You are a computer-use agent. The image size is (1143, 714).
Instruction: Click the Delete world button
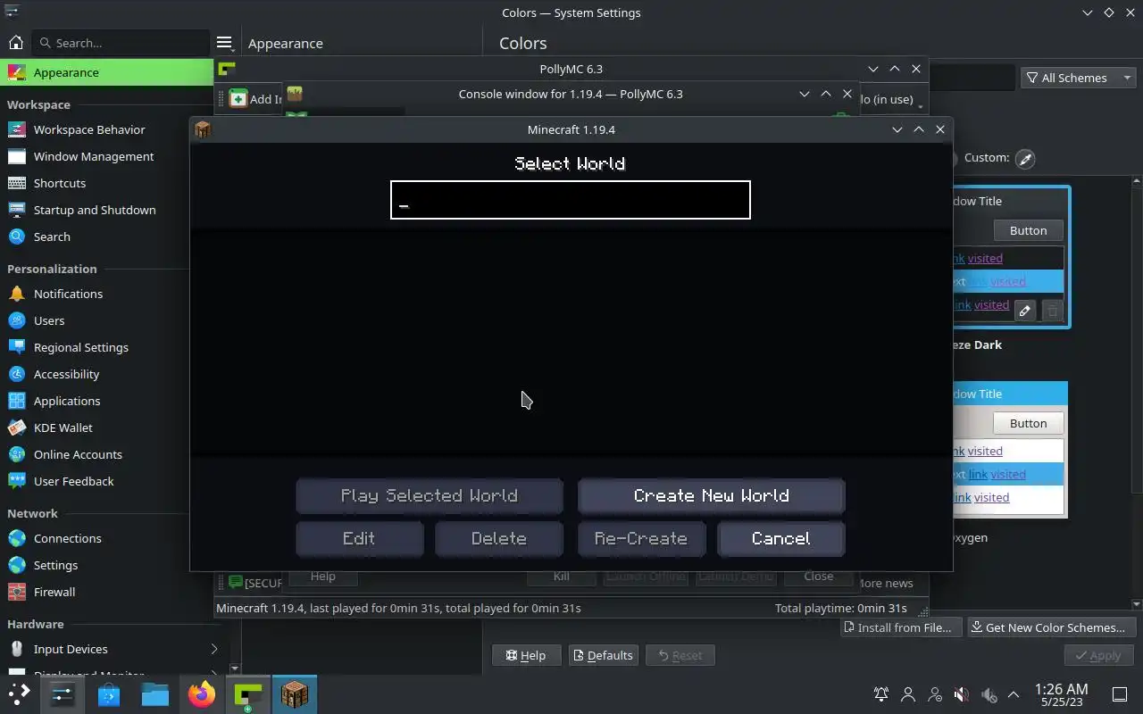pos(499,538)
